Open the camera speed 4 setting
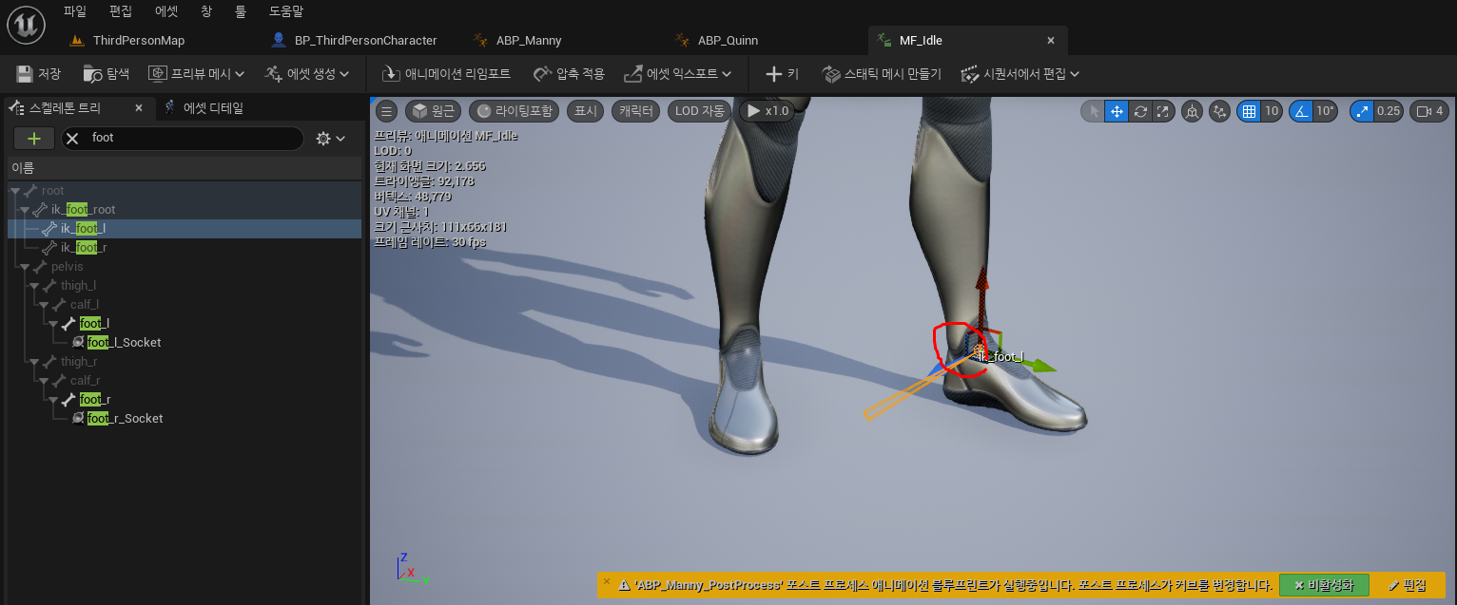The image size is (1457, 605). 1429,111
